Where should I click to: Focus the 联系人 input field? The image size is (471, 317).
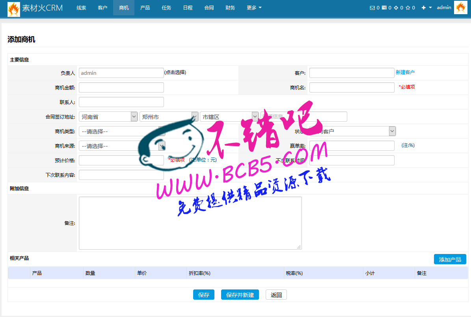click(121, 102)
